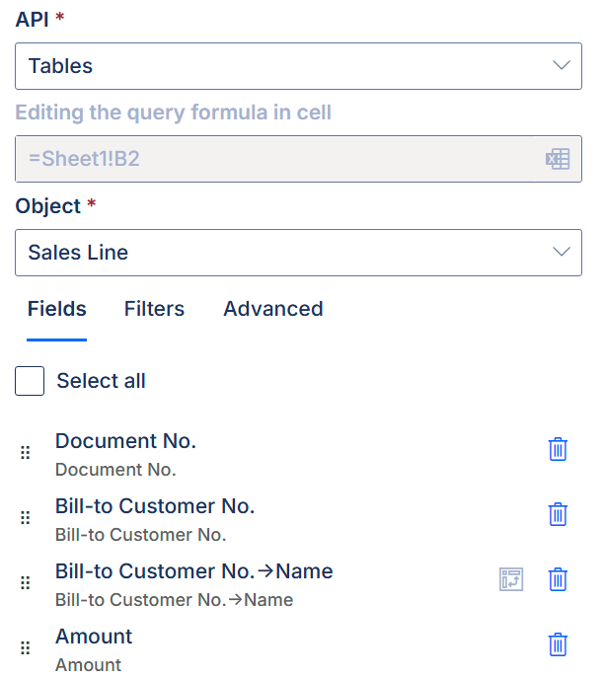Switch to the Filters tab
This screenshot has width=602, height=678.
click(x=154, y=309)
